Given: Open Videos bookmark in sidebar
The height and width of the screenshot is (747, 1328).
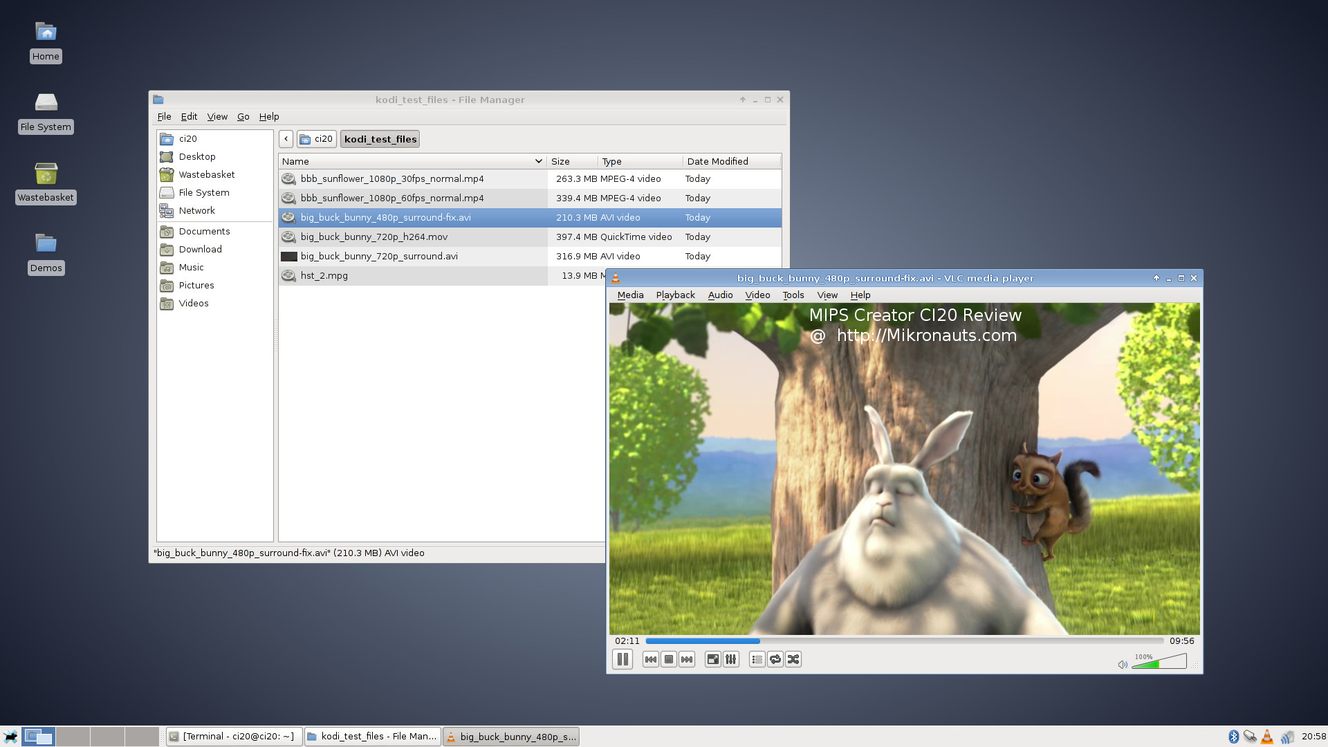Looking at the screenshot, I should [x=214, y=304].
